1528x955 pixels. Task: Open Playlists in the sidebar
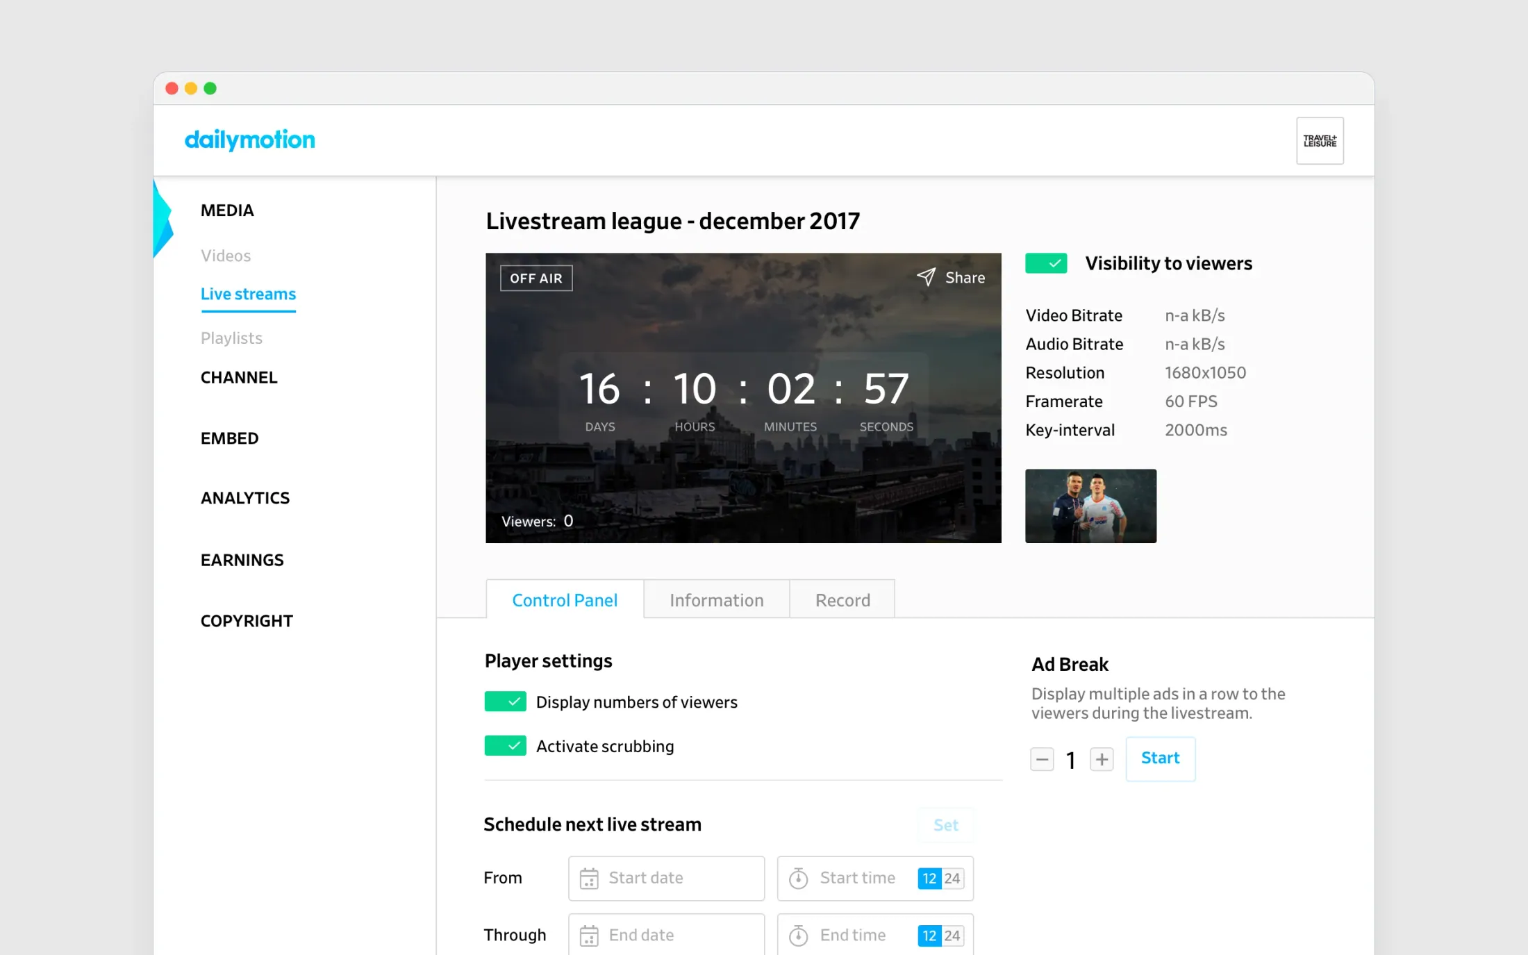[231, 338]
